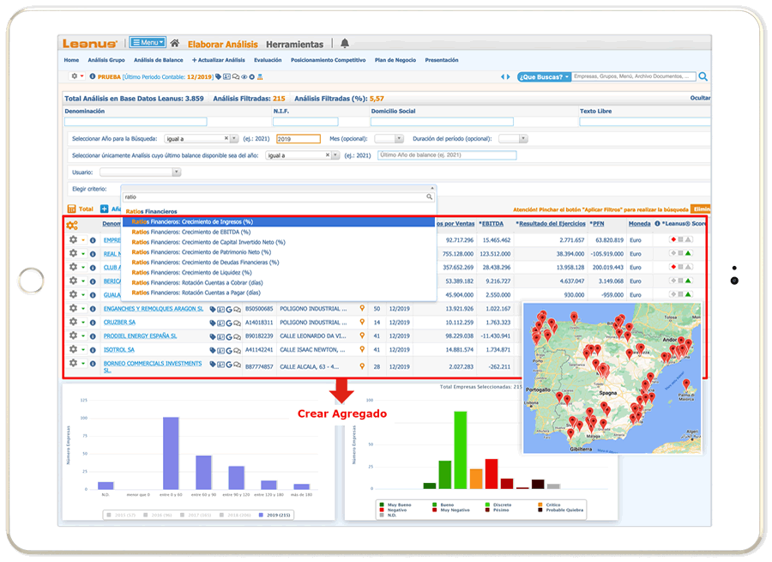Toggle the 2015 series in the chart legend

coord(121,515)
